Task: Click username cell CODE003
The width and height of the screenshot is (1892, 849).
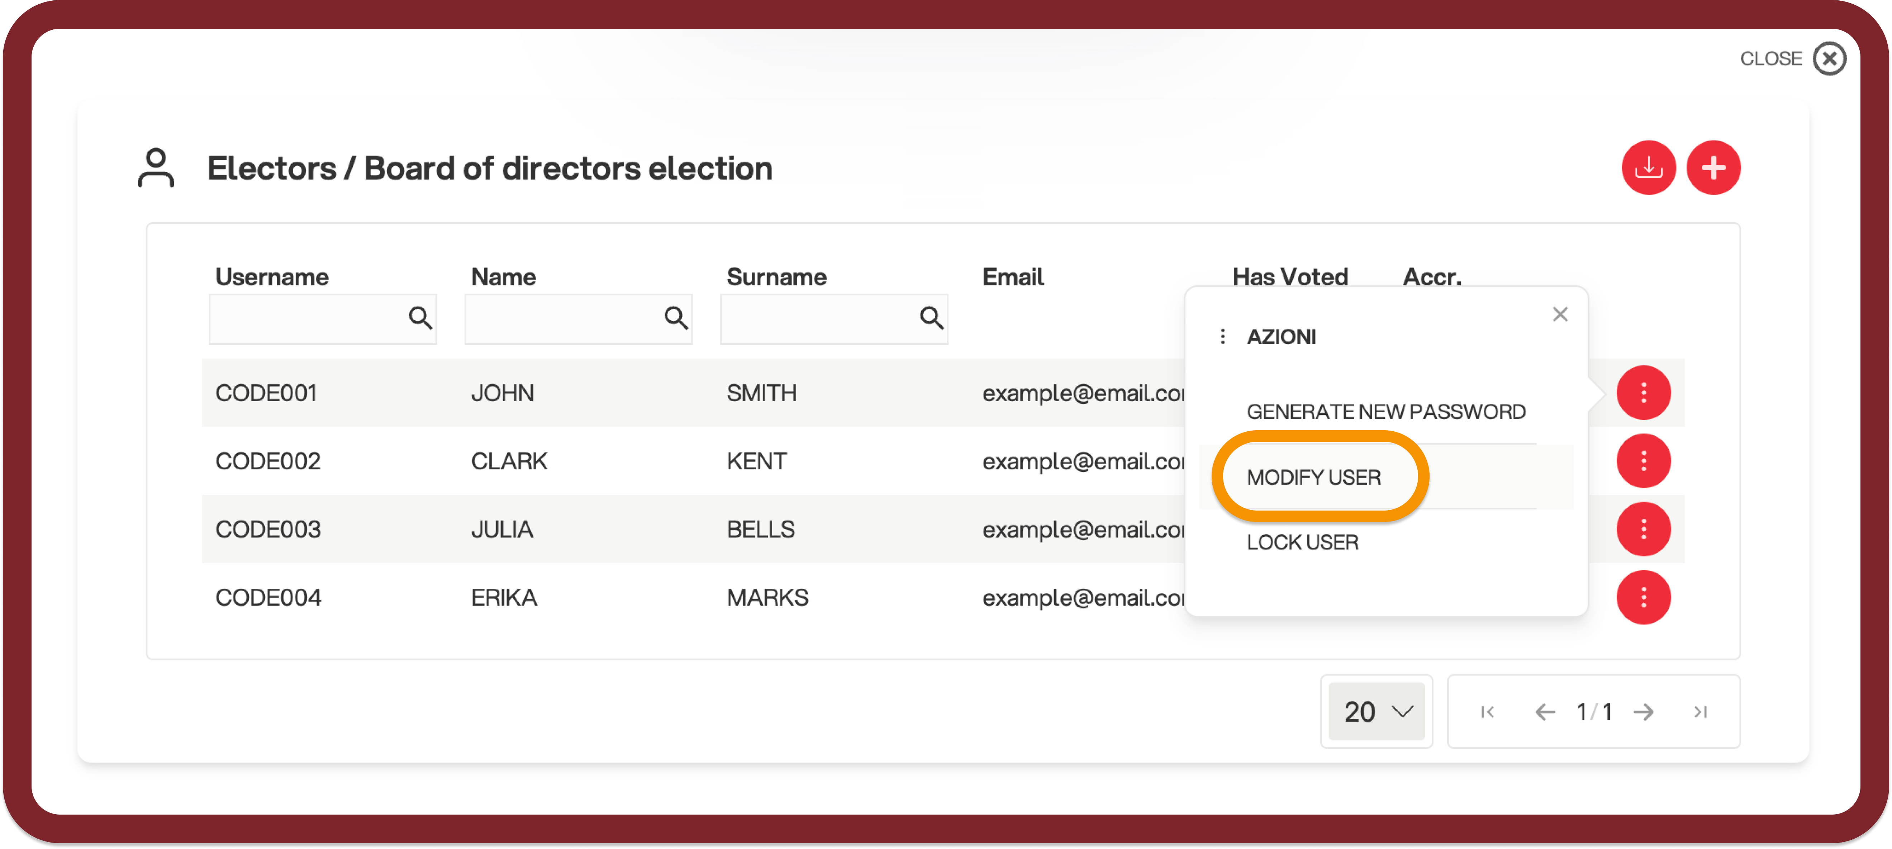Action: 268,530
